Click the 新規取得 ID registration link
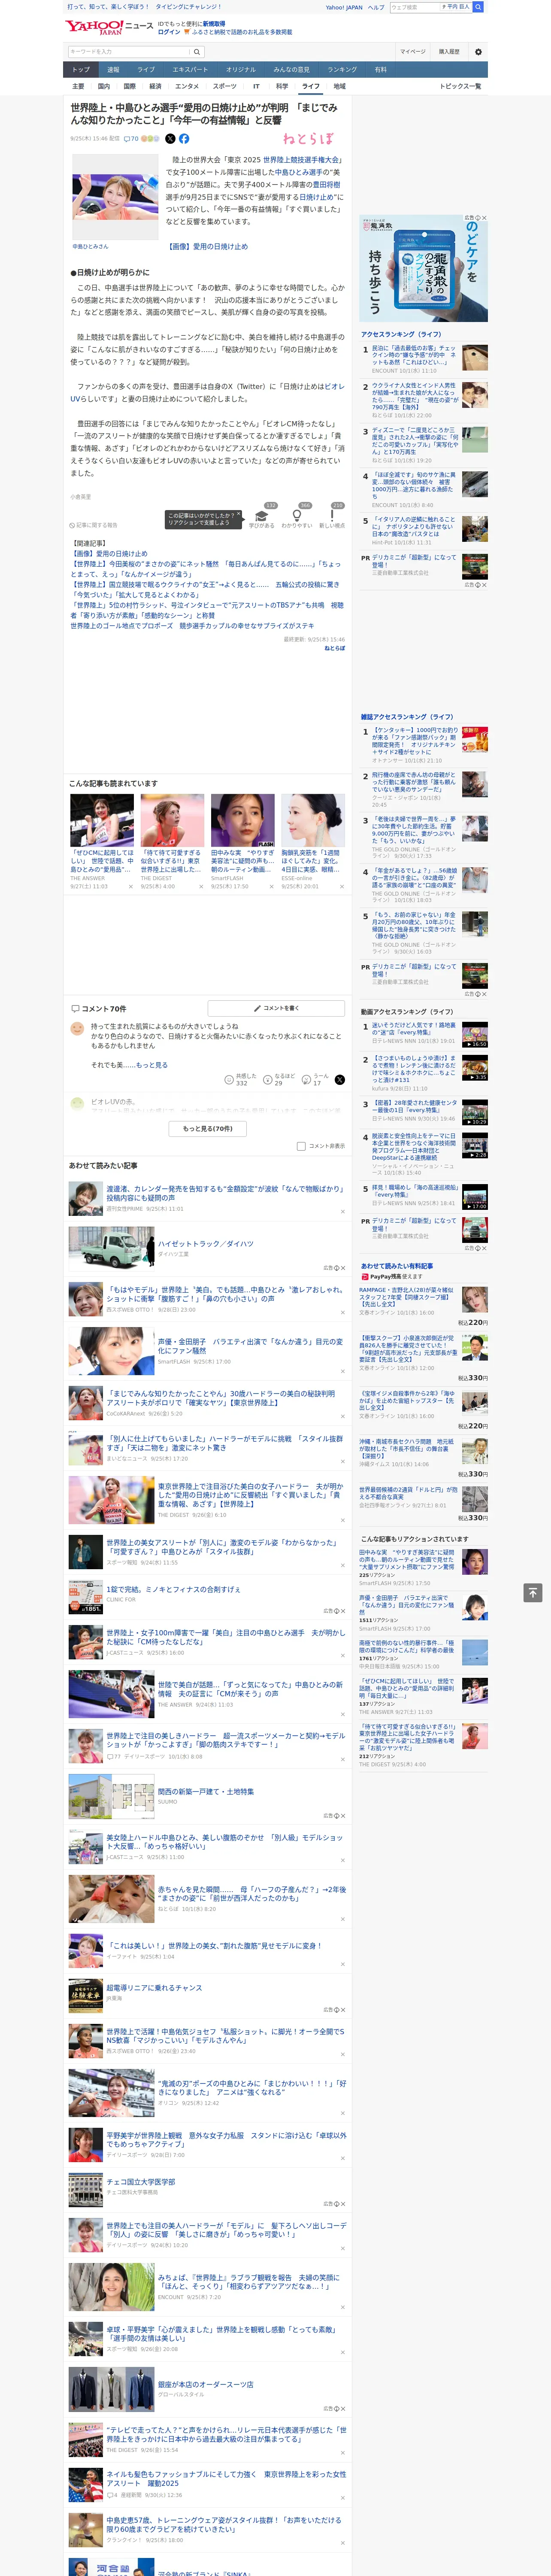The image size is (551, 2576). pyautogui.click(x=214, y=23)
